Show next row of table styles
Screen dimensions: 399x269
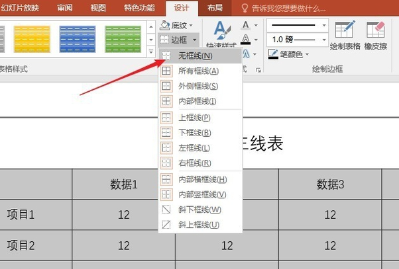click(151, 40)
